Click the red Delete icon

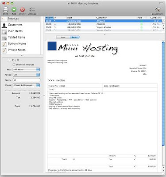(22, 10)
